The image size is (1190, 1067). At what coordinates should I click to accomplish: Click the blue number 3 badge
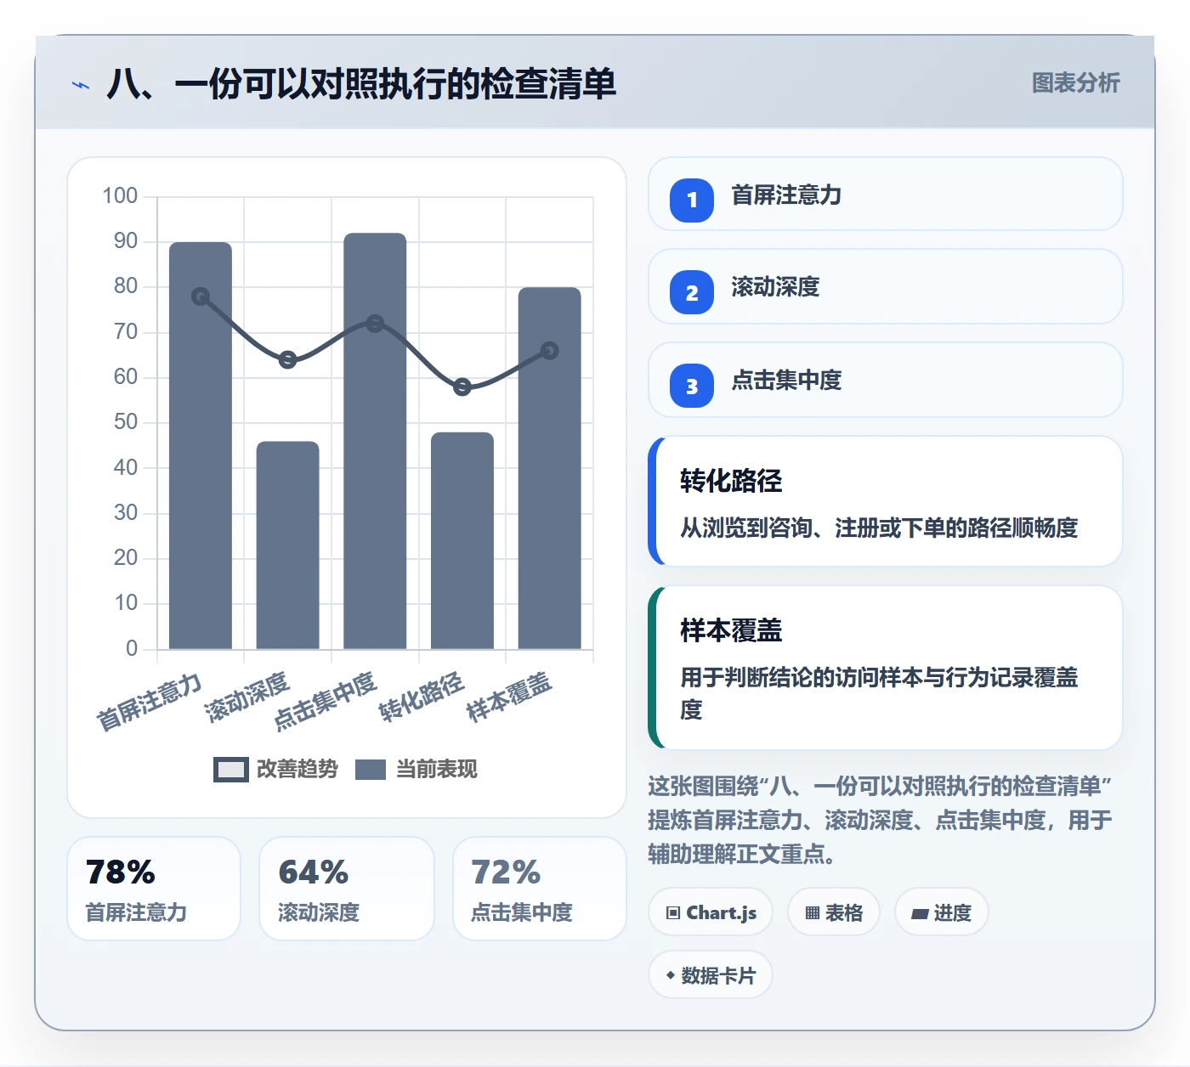[x=692, y=386]
